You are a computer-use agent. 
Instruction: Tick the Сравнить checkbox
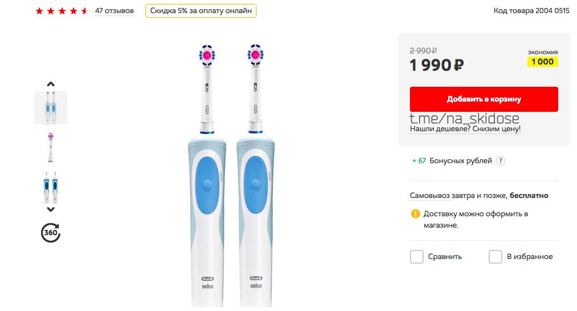tap(417, 257)
